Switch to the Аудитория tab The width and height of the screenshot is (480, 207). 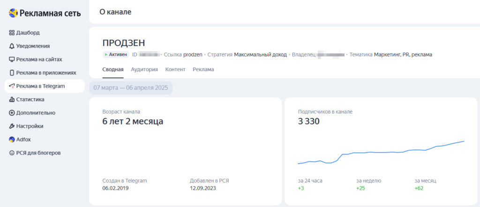(144, 69)
